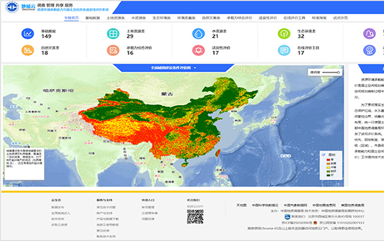Open the 环境质量类 navigation menu item
The height and width of the screenshot is (241, 384).
(x=186, y=18)
